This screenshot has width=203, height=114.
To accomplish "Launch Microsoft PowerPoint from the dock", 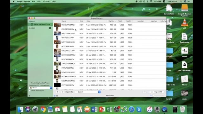I will pyautogui.click(x=102, y=110).
